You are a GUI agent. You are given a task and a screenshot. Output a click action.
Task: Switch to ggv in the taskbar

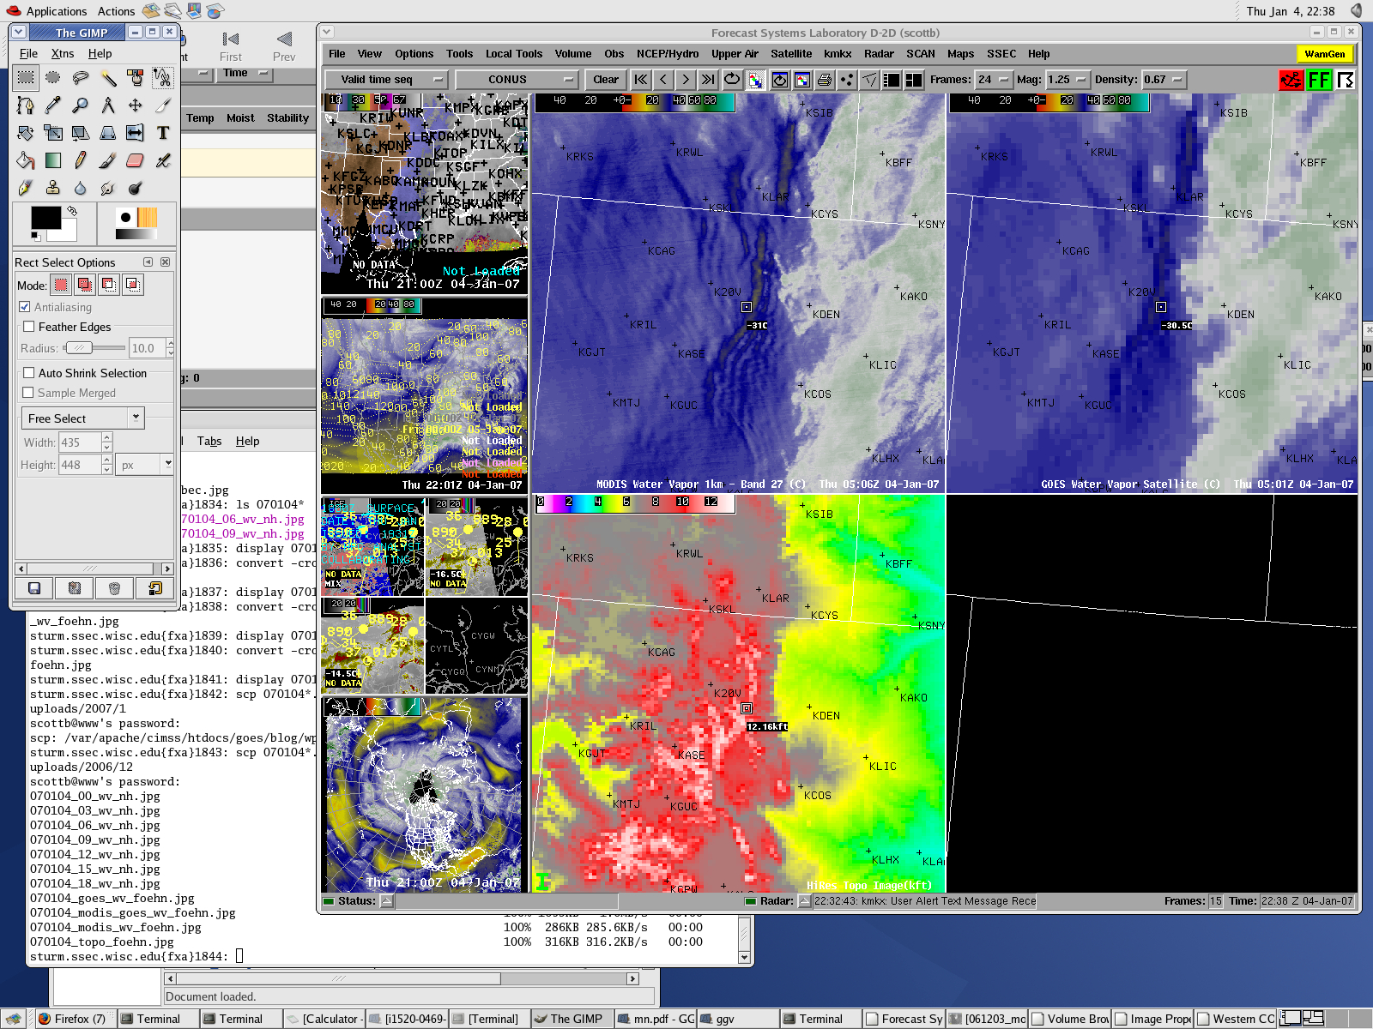(737, 1019)
